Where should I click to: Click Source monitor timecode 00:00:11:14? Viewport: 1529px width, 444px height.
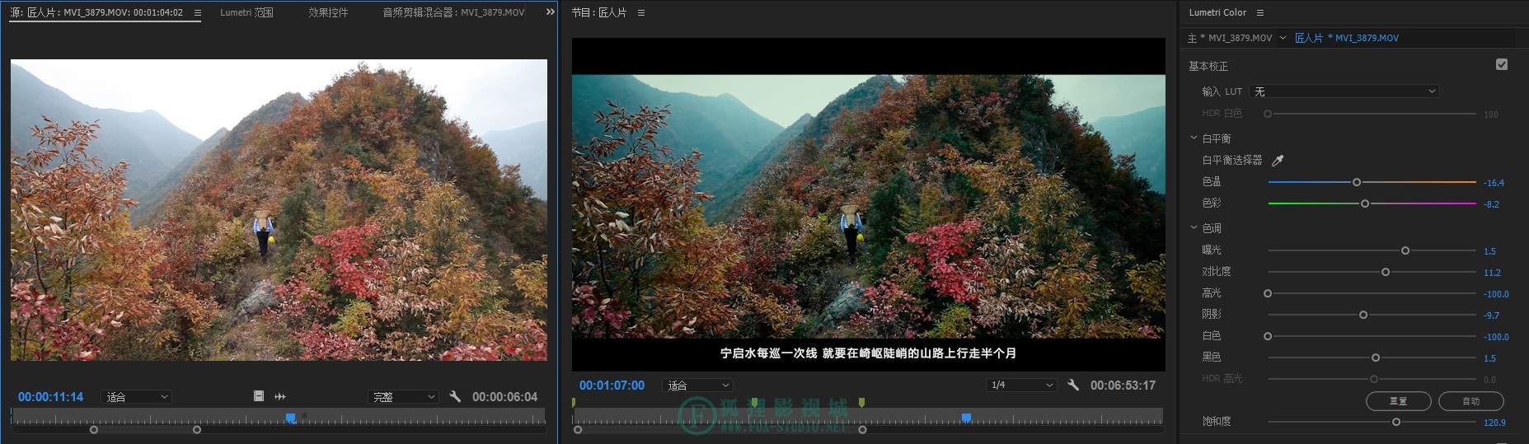pyautogui.click(x=51, y=397)
